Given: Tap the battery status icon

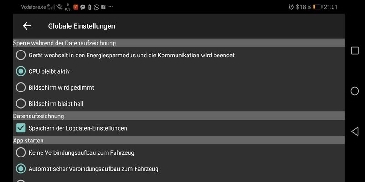Looking at the screenshot, I should (317, 7).
